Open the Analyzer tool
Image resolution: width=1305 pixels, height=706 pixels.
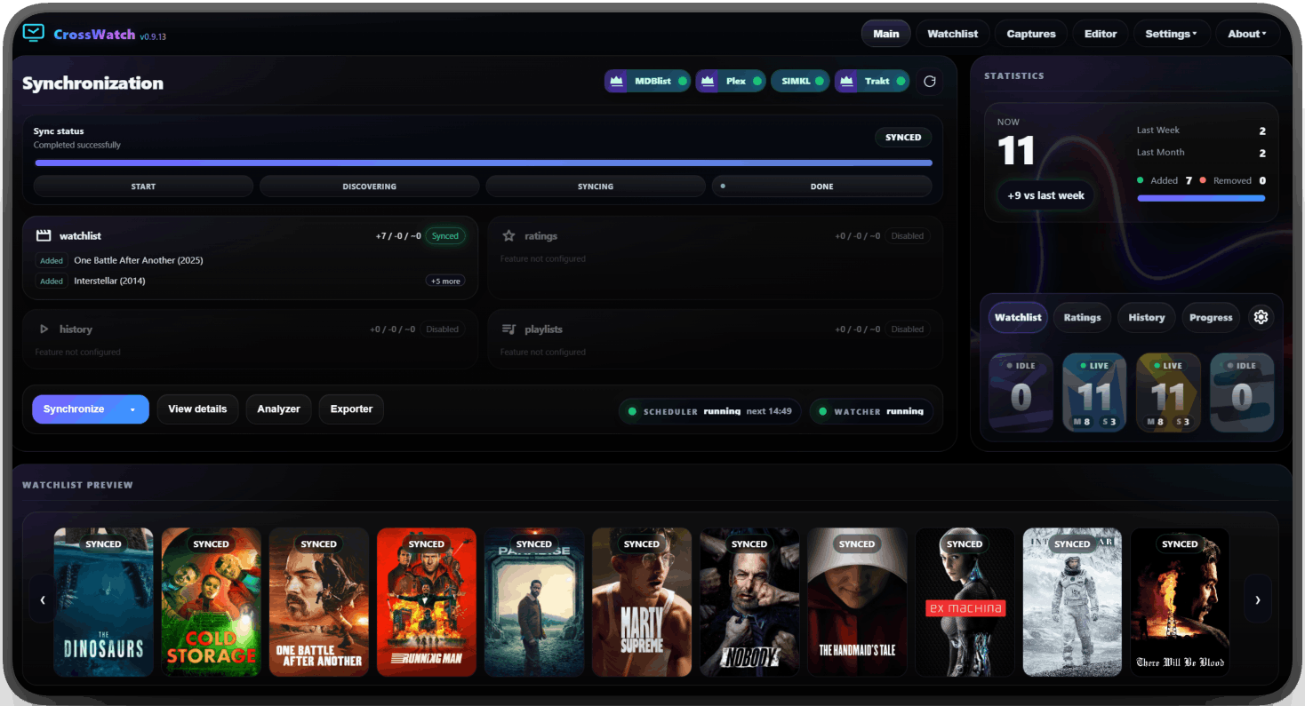(x=278, y=409)
